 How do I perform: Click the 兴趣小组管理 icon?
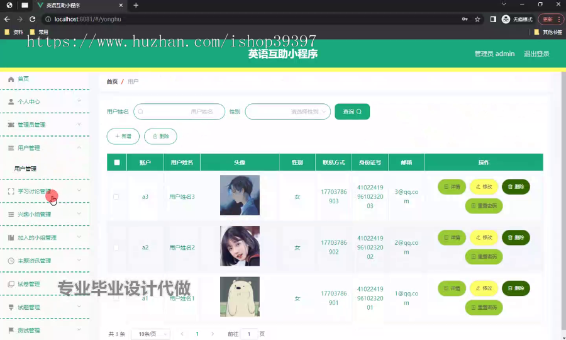tap(11, 214)
